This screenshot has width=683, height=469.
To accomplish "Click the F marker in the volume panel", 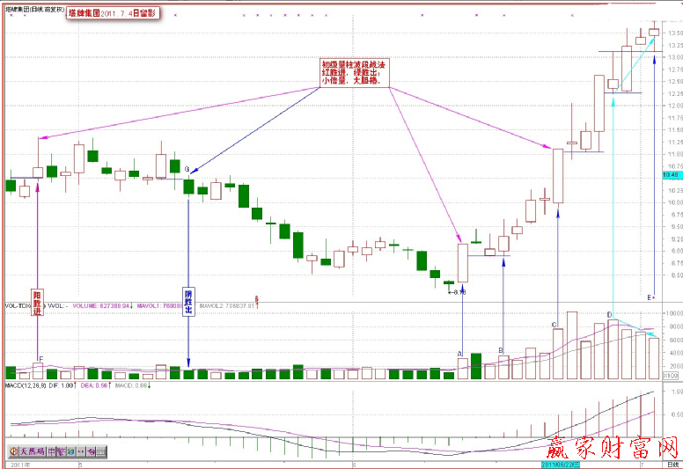I will 39,357.
